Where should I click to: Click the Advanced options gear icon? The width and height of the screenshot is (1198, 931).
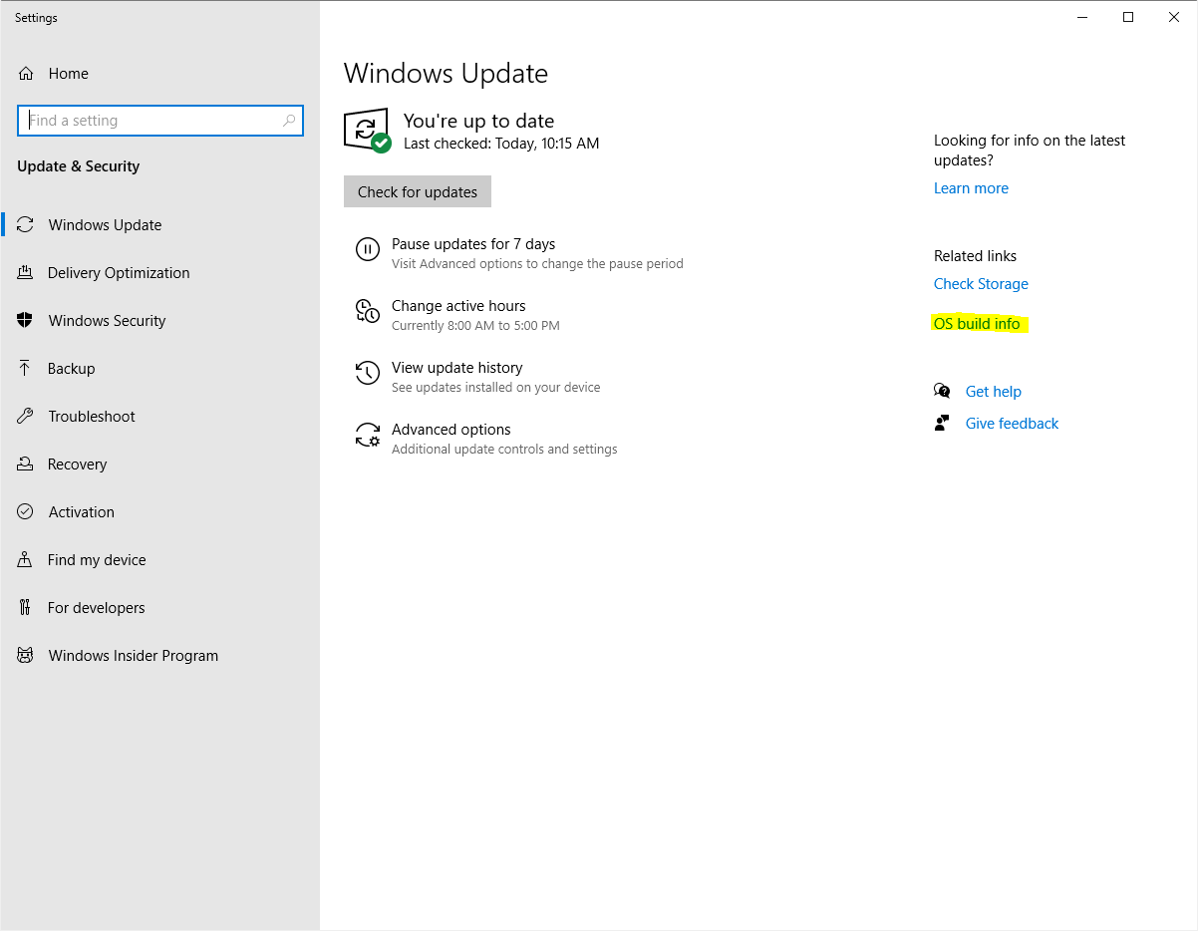(x=368, y=436)
